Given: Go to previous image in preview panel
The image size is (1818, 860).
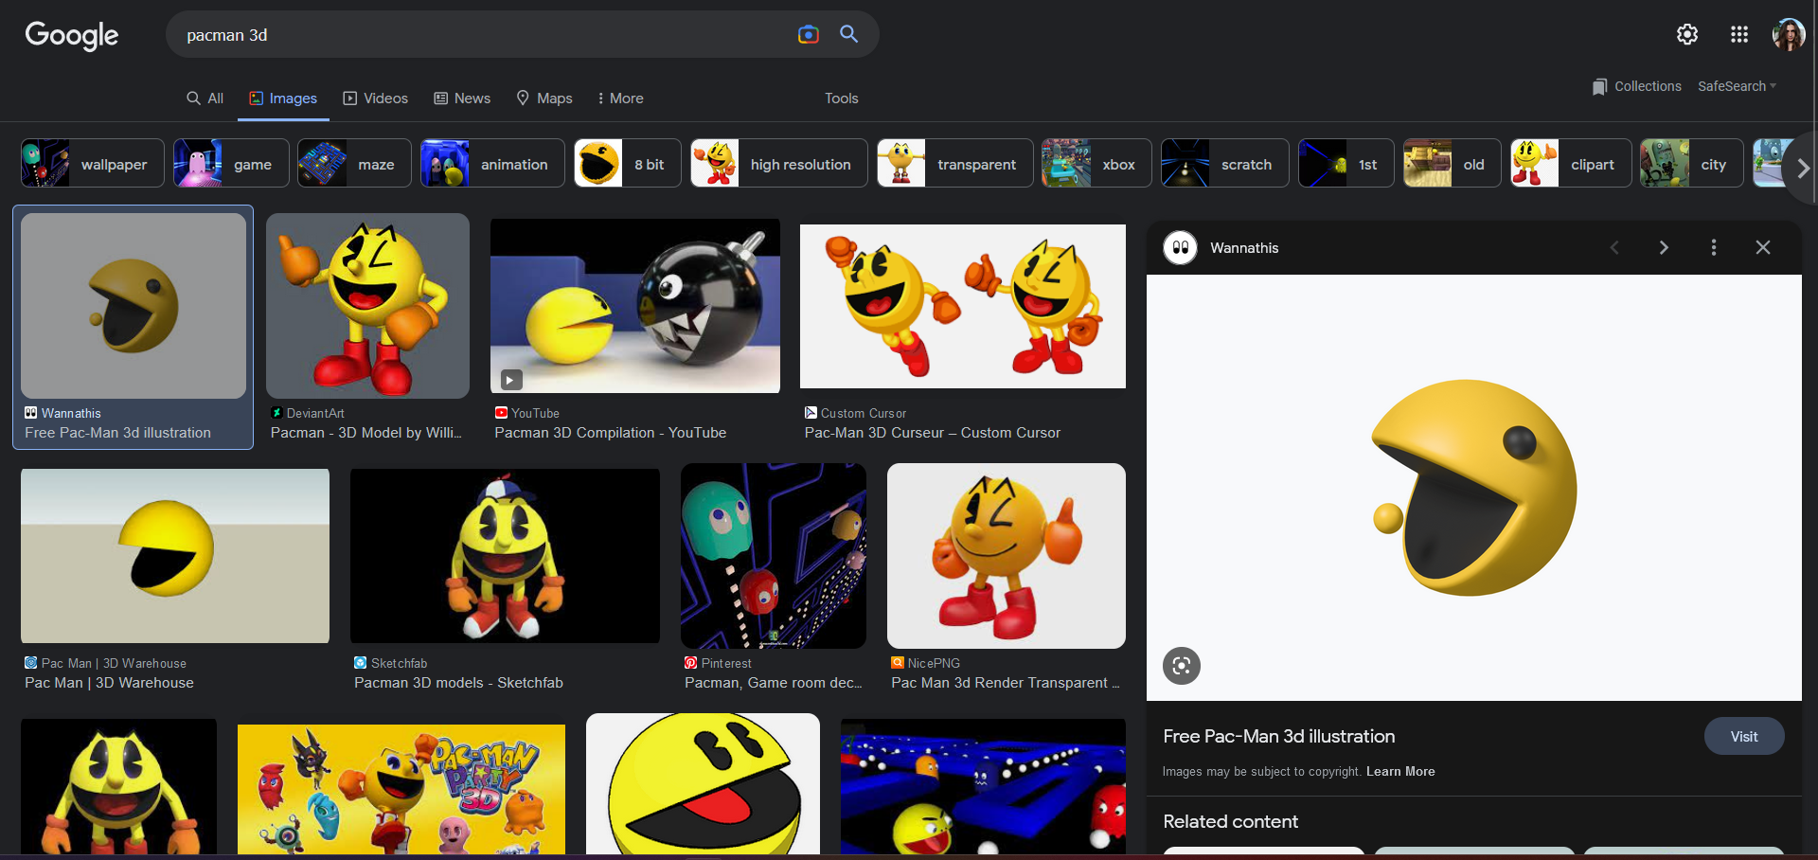Looking at the screenshot, I should [1614, 247].
